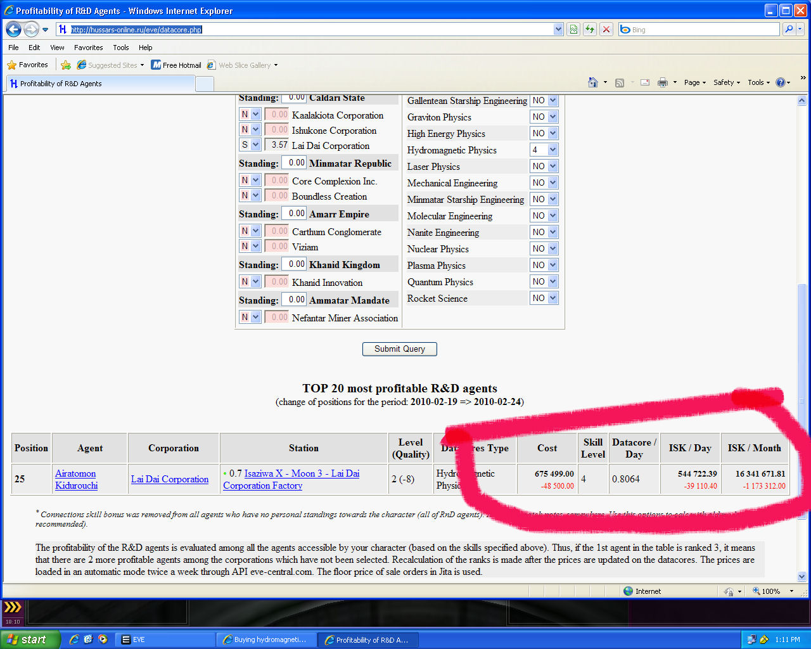The width and height of the screenshot is (811, 649).
Task: Click the Print icon in command bar
Action: coord(663,82)
